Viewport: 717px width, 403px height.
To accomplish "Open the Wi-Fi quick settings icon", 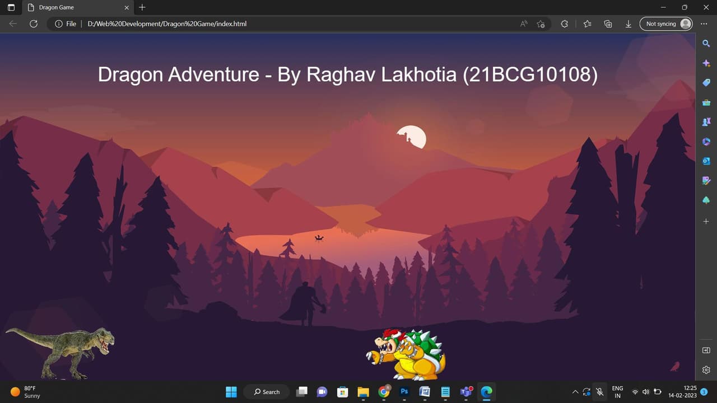I will coord(635,392).
